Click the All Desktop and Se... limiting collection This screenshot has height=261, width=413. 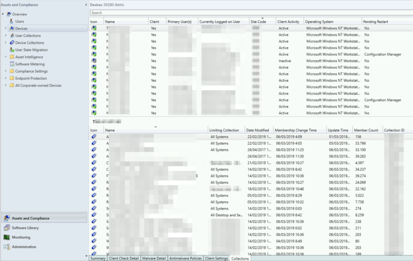pyautogui.click(x=227, y=215)
